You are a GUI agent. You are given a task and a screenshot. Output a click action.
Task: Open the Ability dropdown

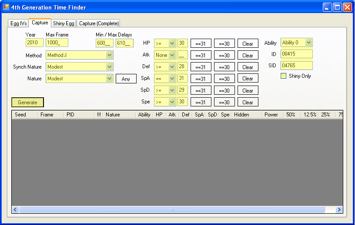click(308, 43)
